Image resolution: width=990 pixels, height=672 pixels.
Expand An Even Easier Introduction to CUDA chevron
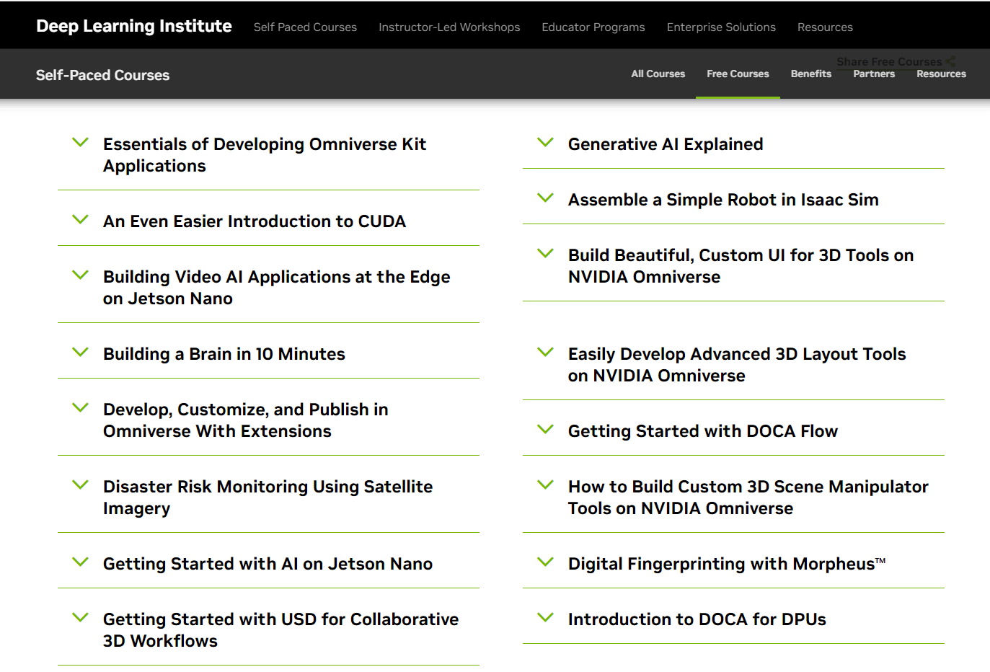(x=81, y=219)
